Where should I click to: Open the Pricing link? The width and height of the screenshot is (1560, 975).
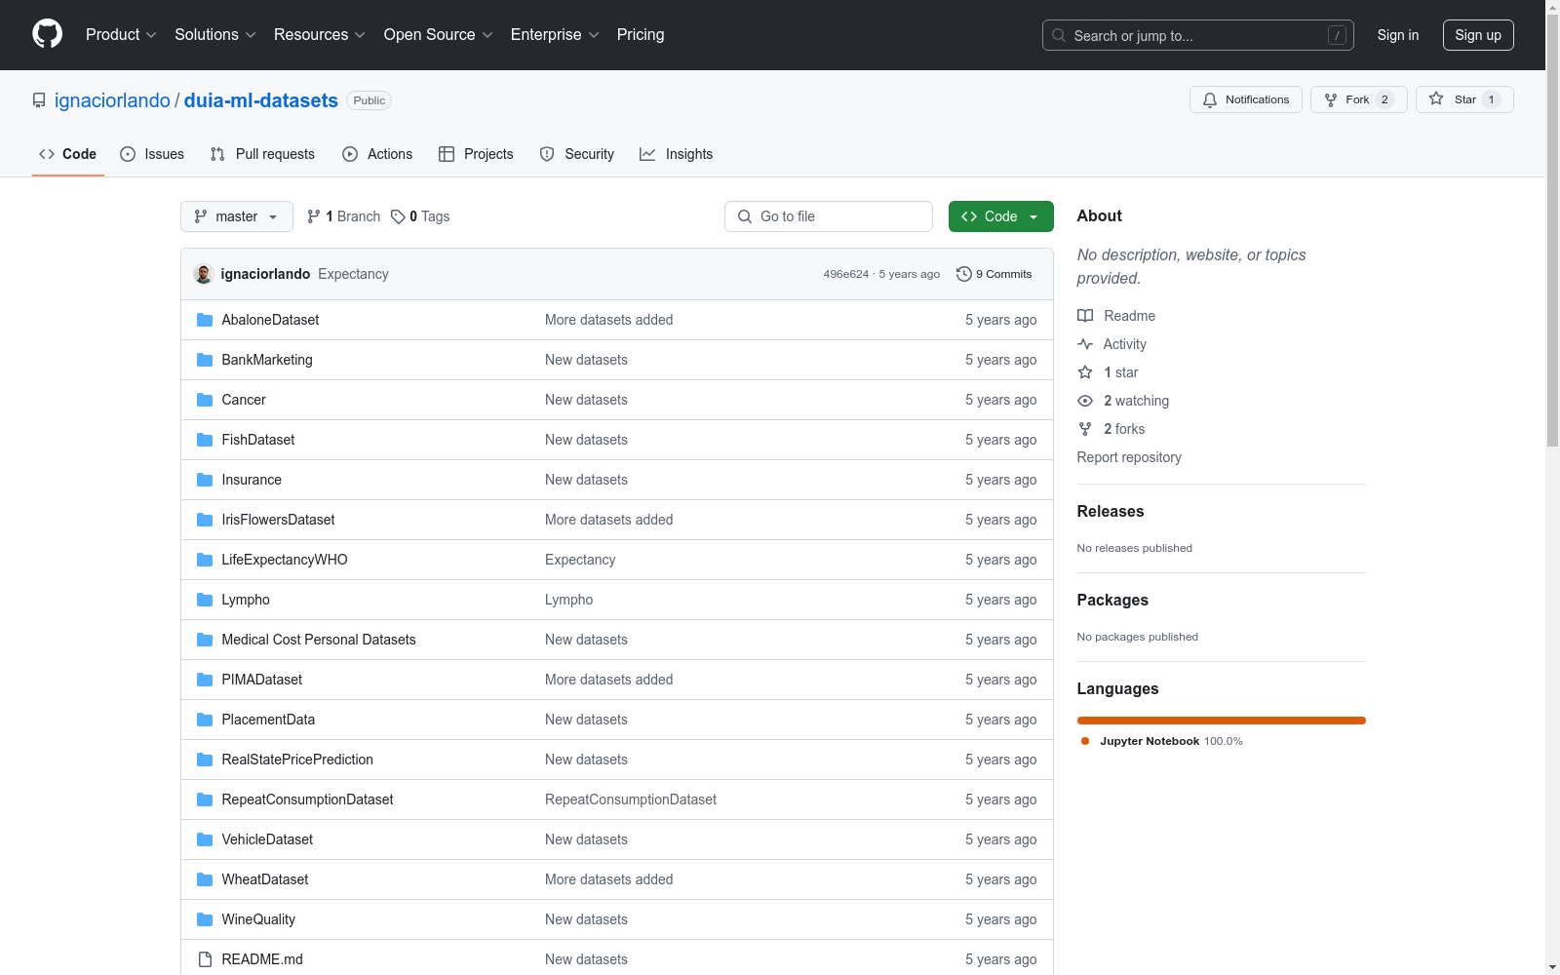click(641, 34)
